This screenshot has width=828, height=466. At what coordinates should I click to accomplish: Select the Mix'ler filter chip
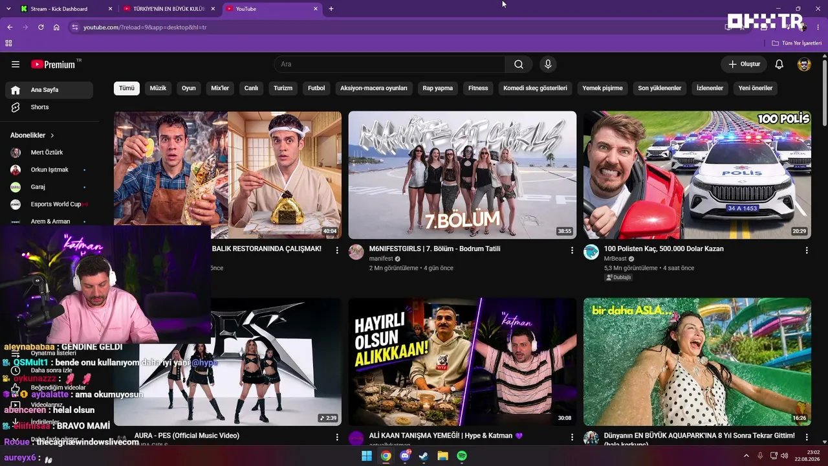(x=220, y=88)
